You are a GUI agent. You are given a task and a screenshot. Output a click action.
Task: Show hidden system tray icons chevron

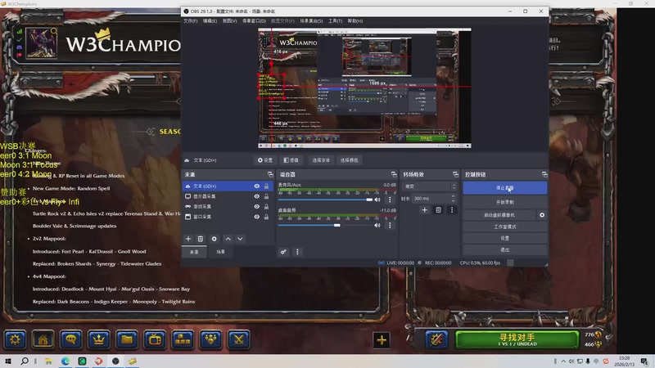pos(563,361)
